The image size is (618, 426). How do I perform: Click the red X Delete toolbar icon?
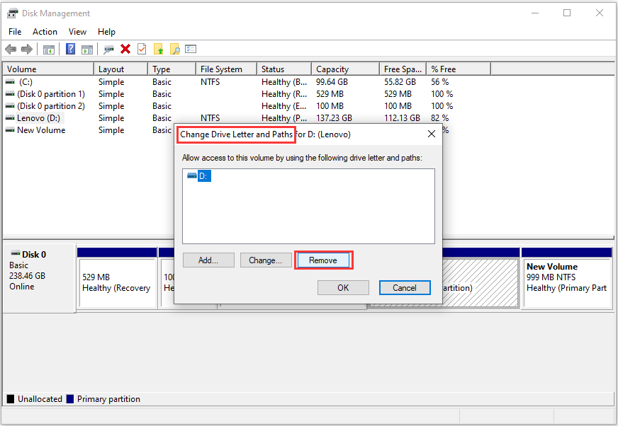coord(125,49)
